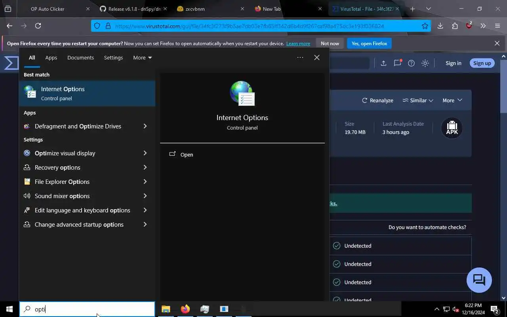Expand Sound mixer options arrow
507x317 pixels.
pos(145,196)
